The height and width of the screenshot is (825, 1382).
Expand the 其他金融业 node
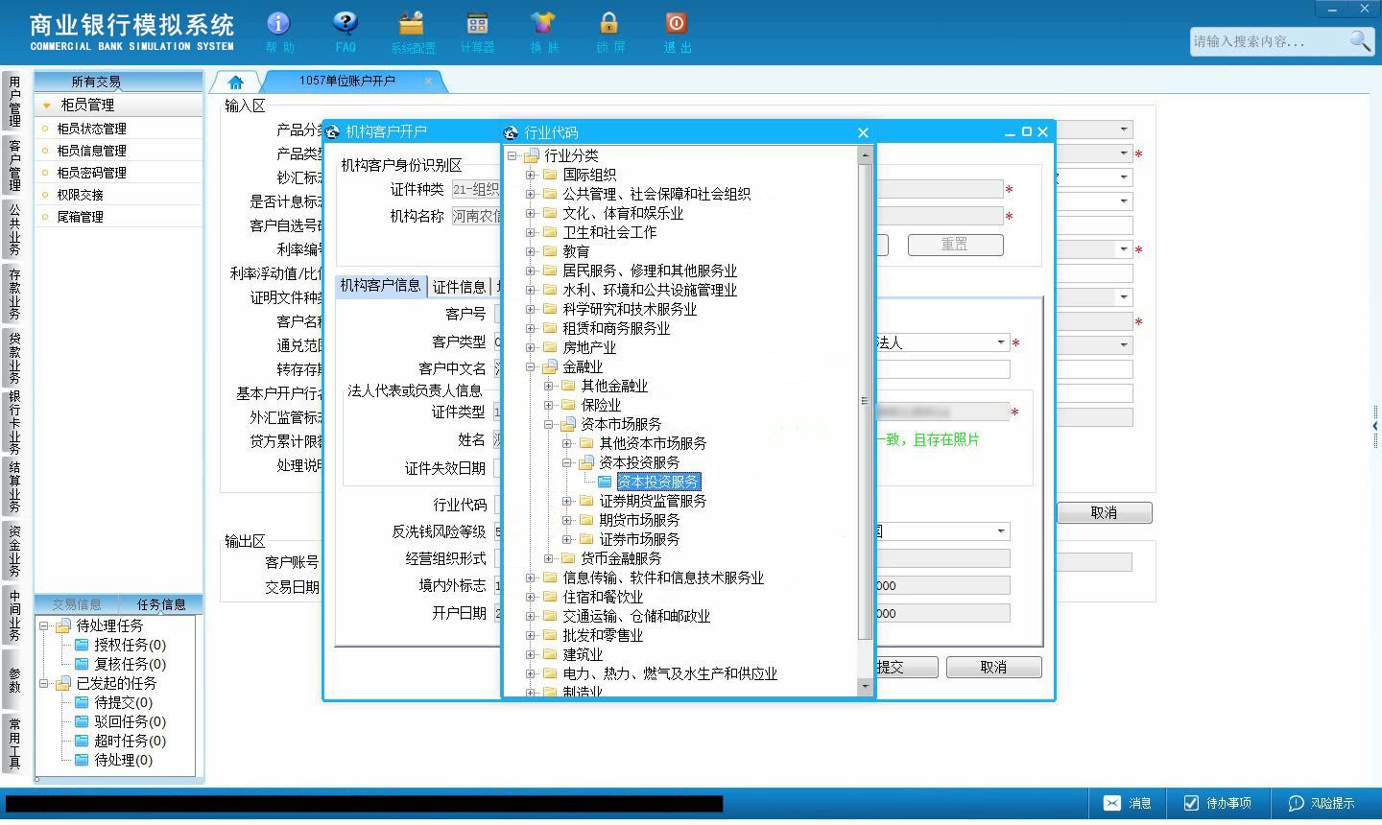549,386
